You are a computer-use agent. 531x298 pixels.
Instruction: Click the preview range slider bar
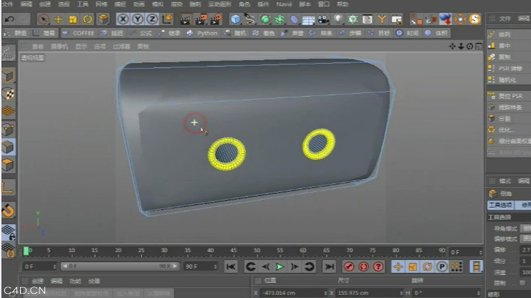[x=120, y=266]
